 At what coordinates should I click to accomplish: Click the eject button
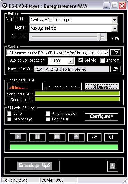(76, 137)
